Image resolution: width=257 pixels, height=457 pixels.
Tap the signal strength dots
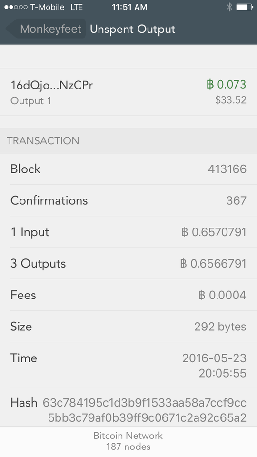tap(16, 7)
